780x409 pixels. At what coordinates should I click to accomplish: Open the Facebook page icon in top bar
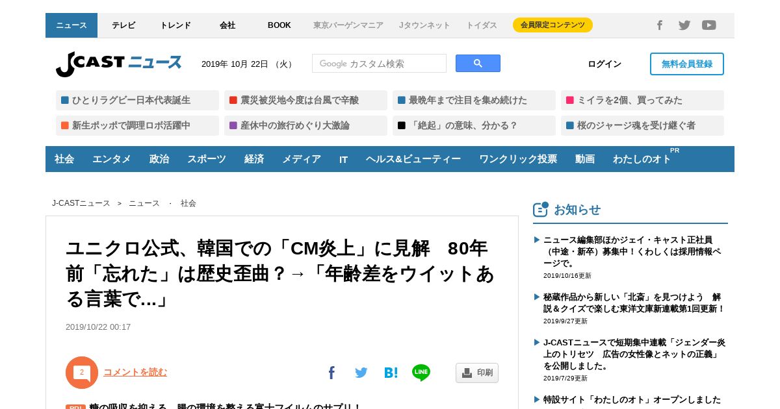pos(659,25)
